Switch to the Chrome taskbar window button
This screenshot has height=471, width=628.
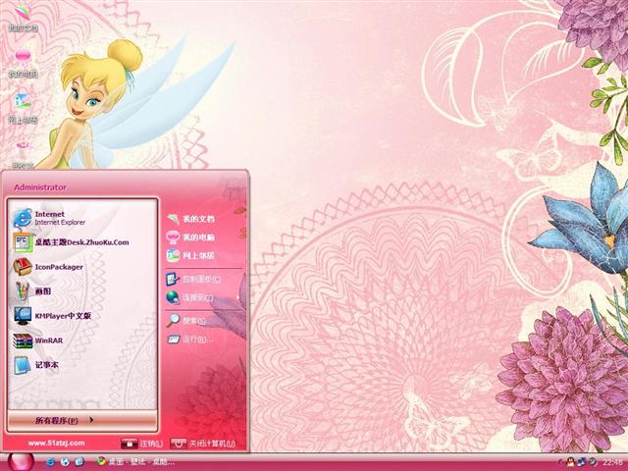(x=135, y=462)
